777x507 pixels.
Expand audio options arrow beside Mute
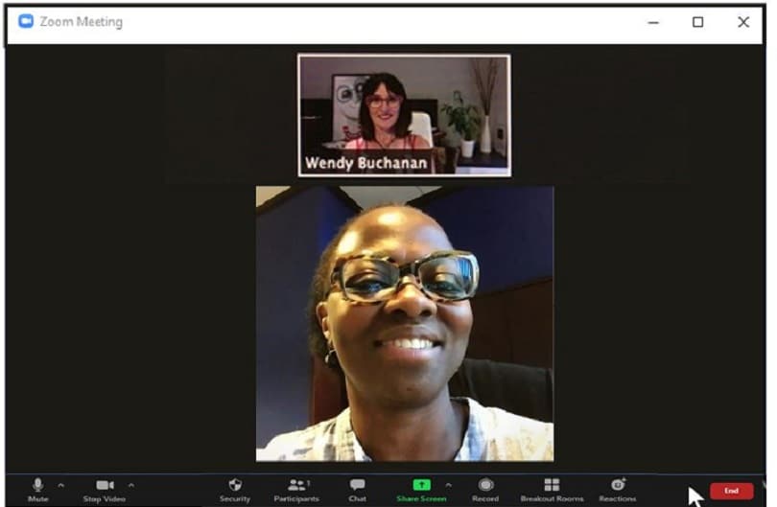click(61, 484)
